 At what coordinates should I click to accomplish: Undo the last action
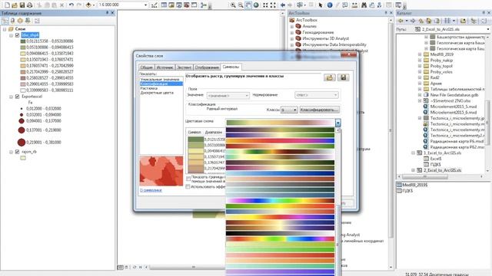tap(71, 5)
